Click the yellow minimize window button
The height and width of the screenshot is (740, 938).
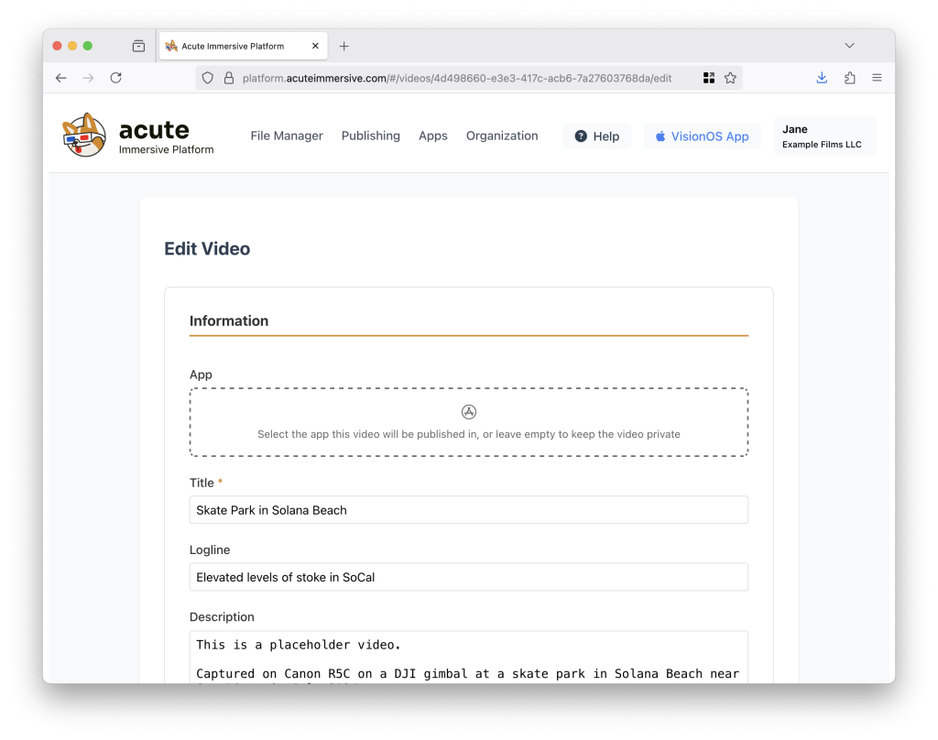click(72, 46)
